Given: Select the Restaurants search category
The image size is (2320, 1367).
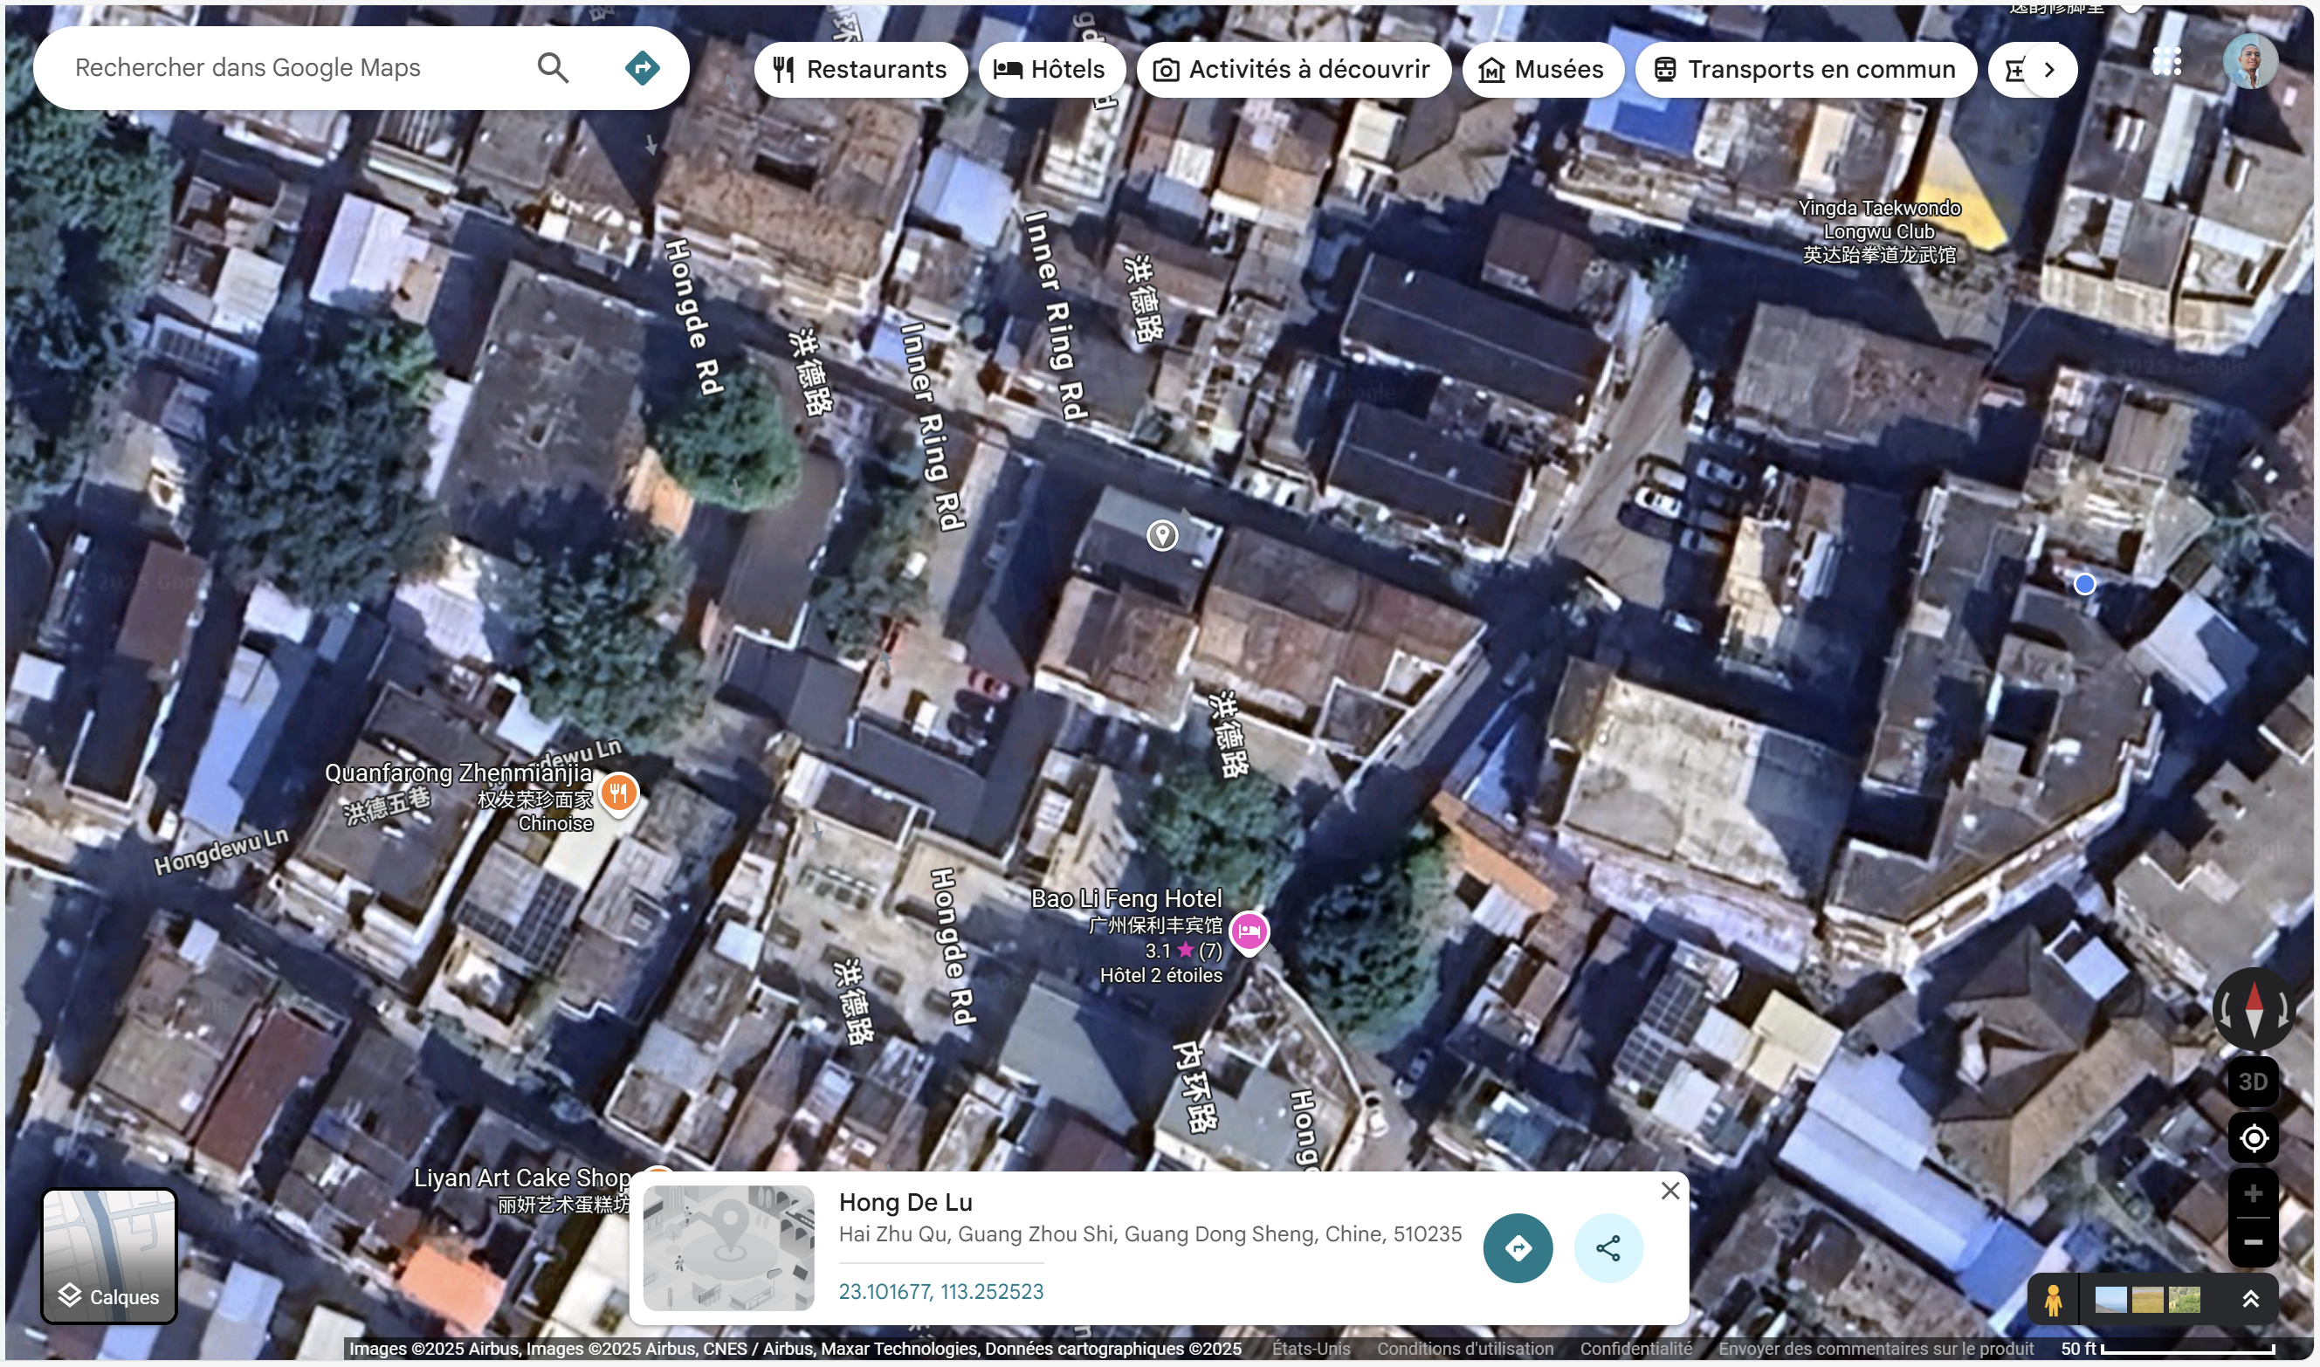Looking at the screenshot, I should click(861, 69).
